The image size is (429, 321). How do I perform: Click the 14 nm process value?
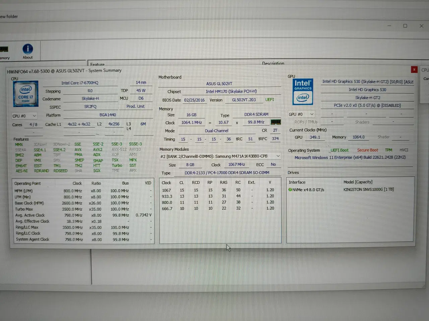[x=141, y=82]
